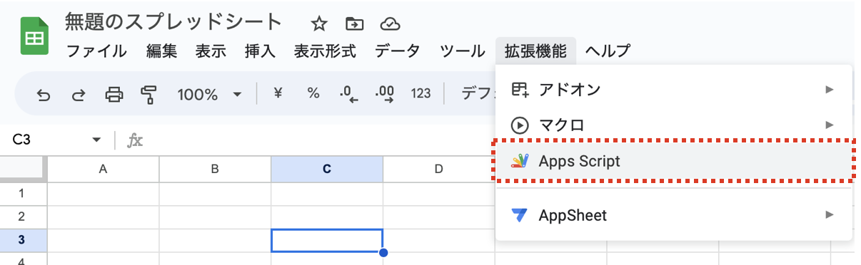Image resolution: width=861 pixels, height=265 pixels.
Task: Open the 表示 menu
Action: [211, 51]
